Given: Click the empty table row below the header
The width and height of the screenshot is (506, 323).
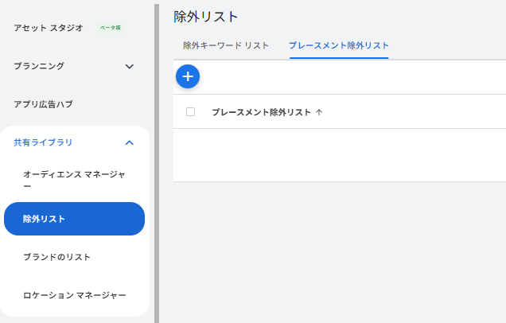Looking at the screenshot, I should (x=339, y=154).
